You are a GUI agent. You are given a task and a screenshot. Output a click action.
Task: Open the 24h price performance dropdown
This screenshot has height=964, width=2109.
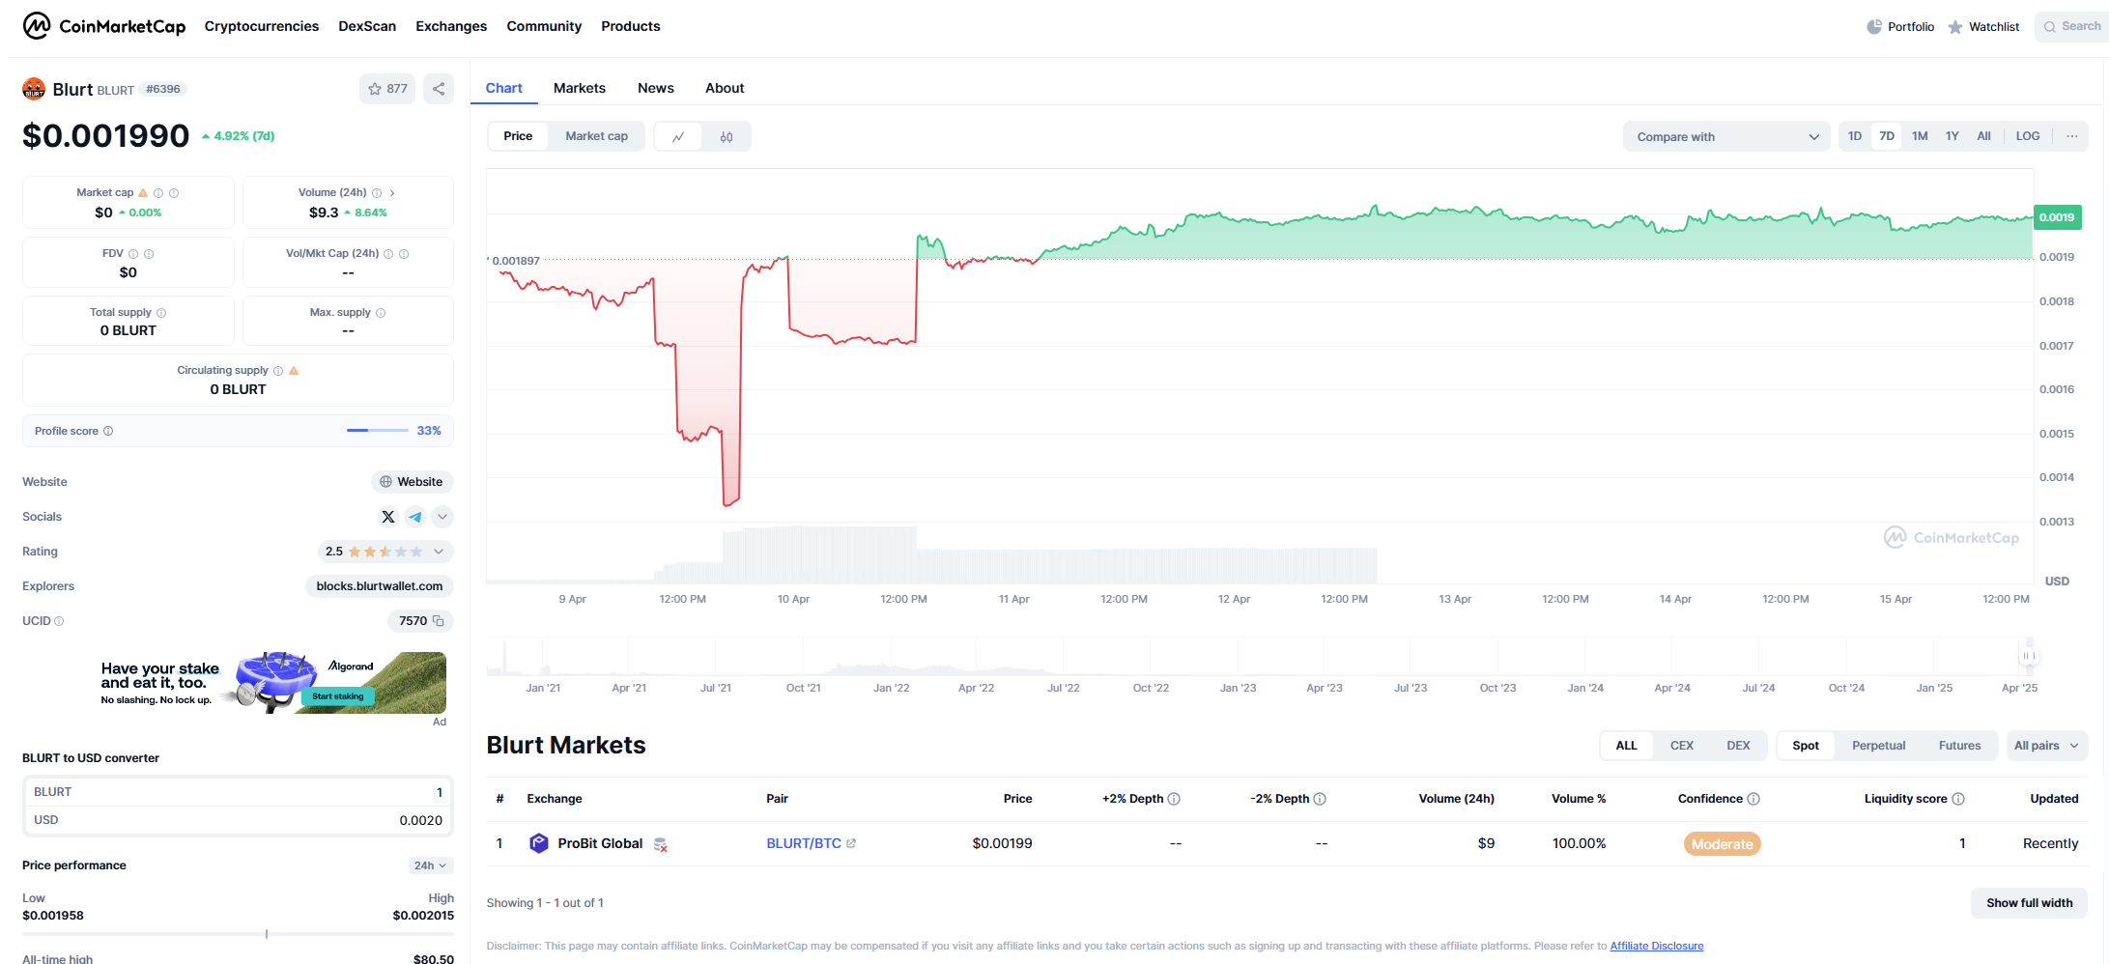pyautogui.click(x=431, y=865)
